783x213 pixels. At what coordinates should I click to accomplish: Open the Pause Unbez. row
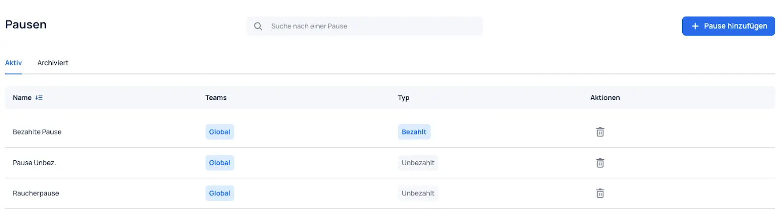pyautogui.click(x=390, y=163)
